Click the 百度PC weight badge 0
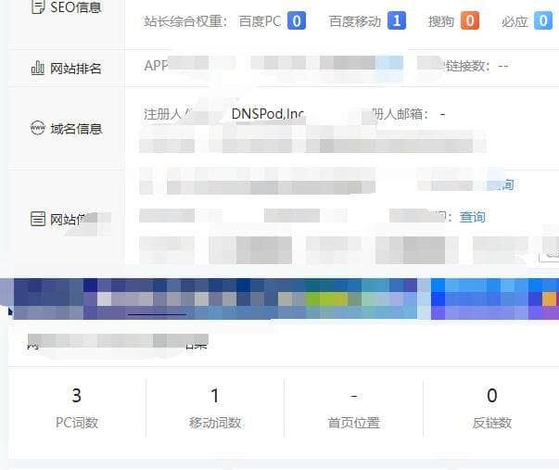Screen dimensions: 559x470 coord(297,21)
